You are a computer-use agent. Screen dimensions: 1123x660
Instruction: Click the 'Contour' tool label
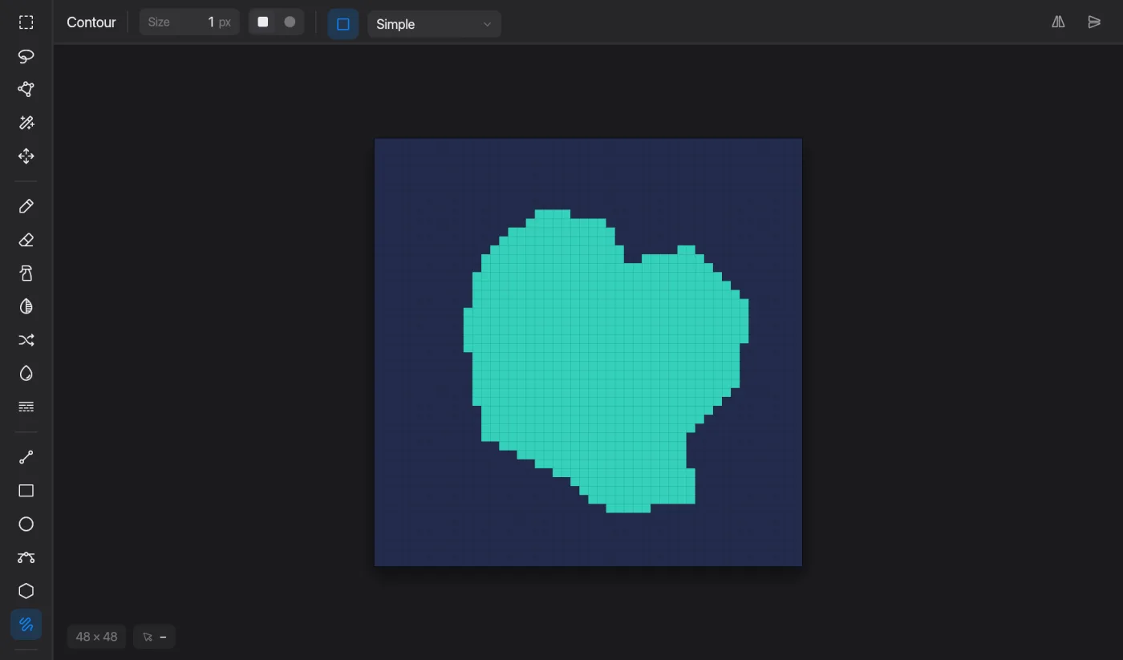[x=91, y=22]
